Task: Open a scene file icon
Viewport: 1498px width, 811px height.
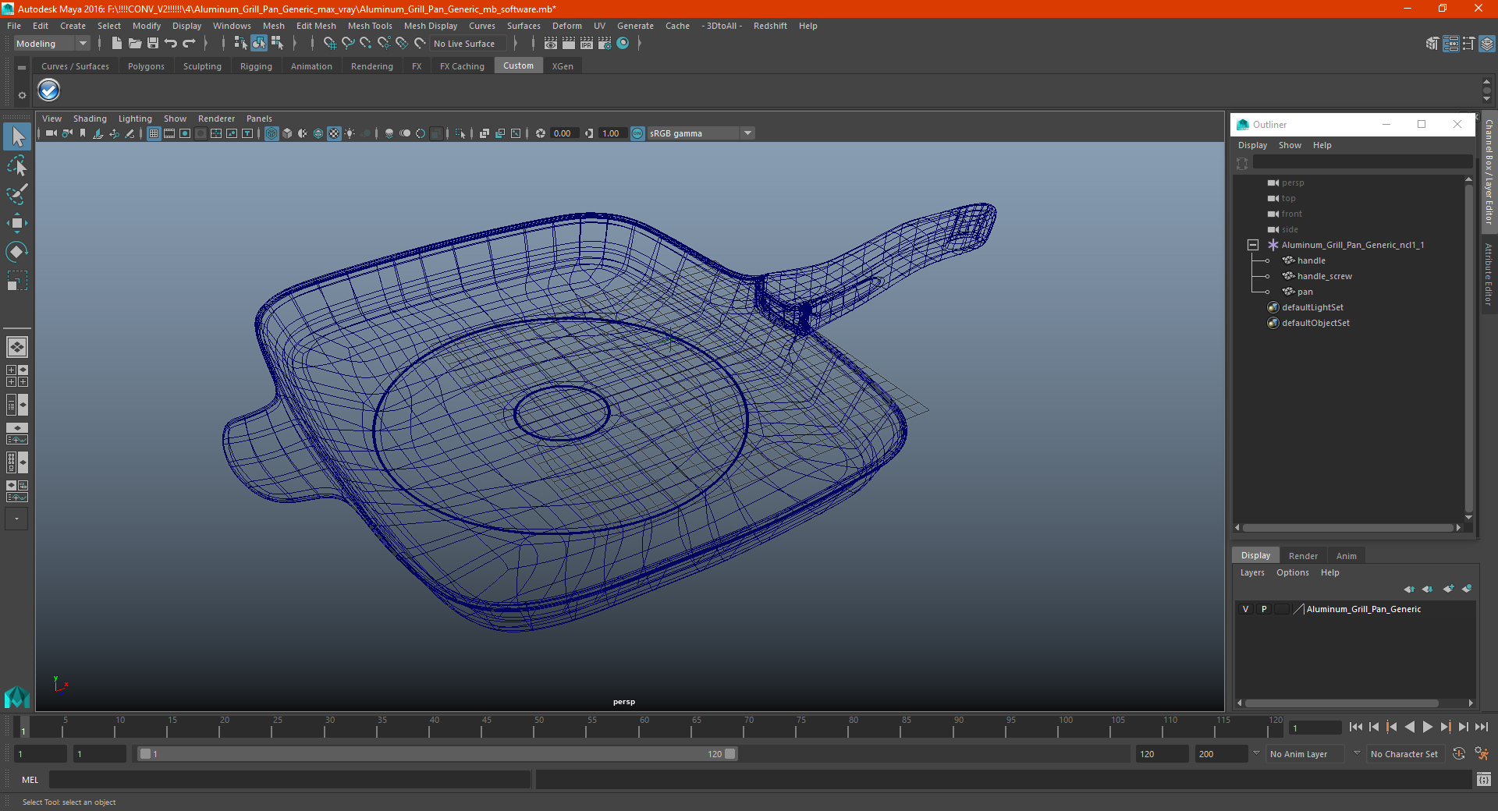Action: (x=134, y=44)
